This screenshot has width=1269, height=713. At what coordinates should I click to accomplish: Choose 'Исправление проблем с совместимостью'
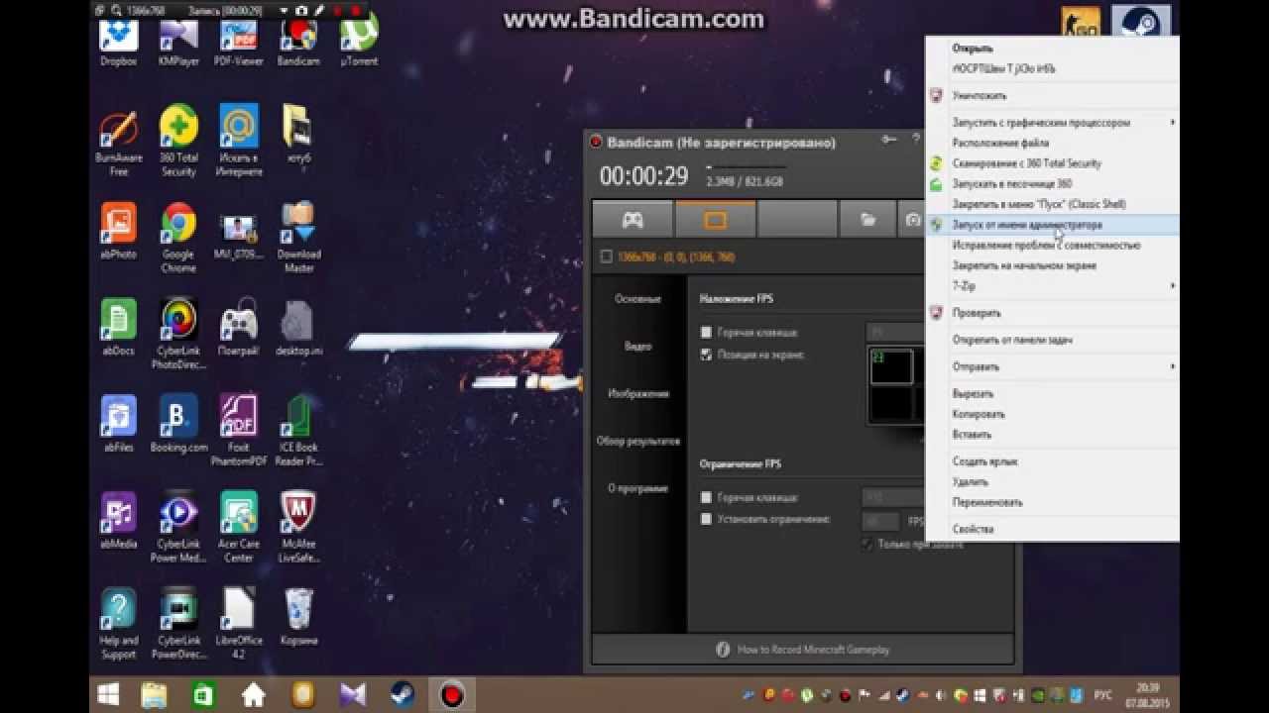(1053, 245)
